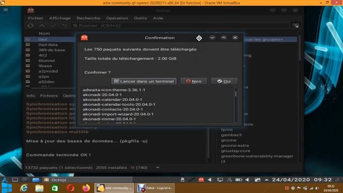
Task: Select akonadi-contacts-20.04.0-1 entry
Action: (113, 109)
